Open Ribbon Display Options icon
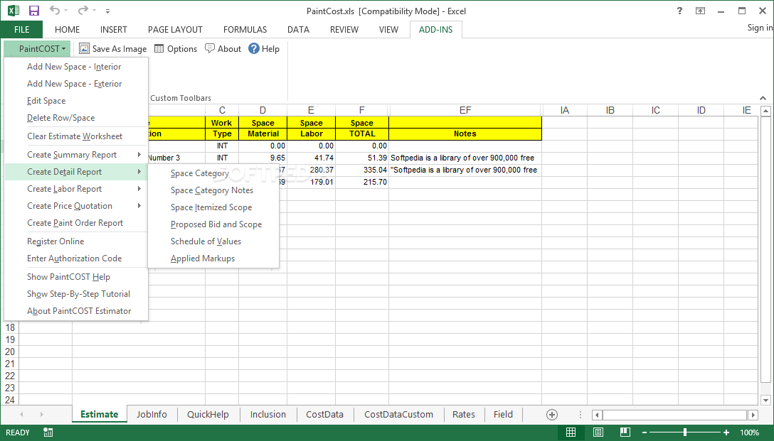The height and width of the screenshot is (441, 774). [701, 11]
